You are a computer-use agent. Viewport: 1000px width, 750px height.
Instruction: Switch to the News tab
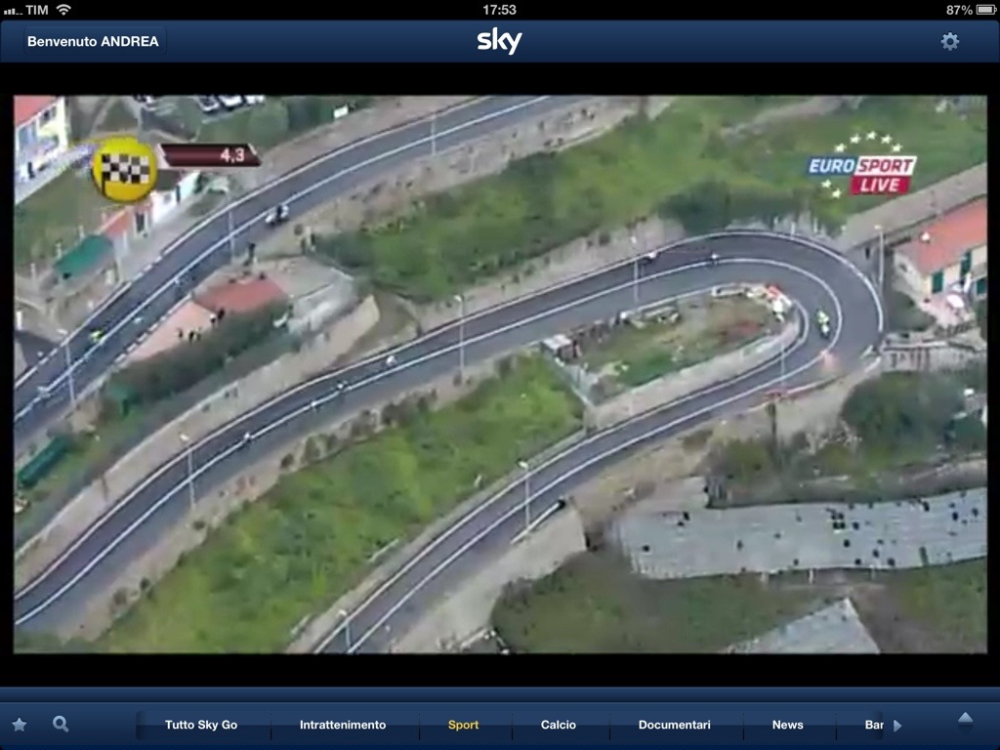(x=787, y=725)
